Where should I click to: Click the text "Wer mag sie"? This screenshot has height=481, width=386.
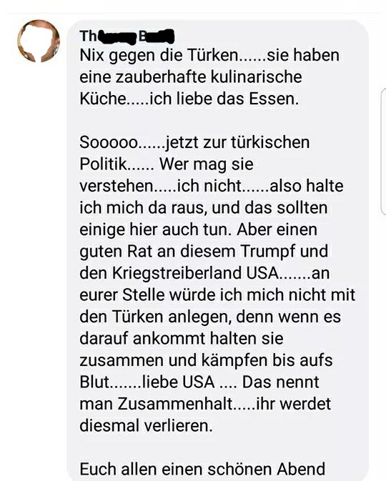coord(206,164)
